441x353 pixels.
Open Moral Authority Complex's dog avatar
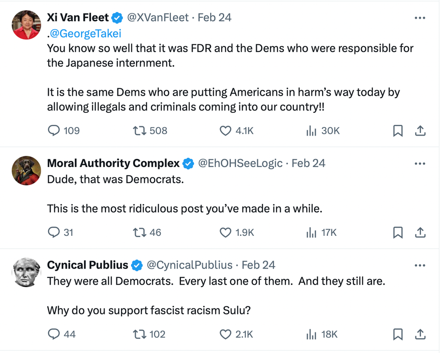(26, 171)
